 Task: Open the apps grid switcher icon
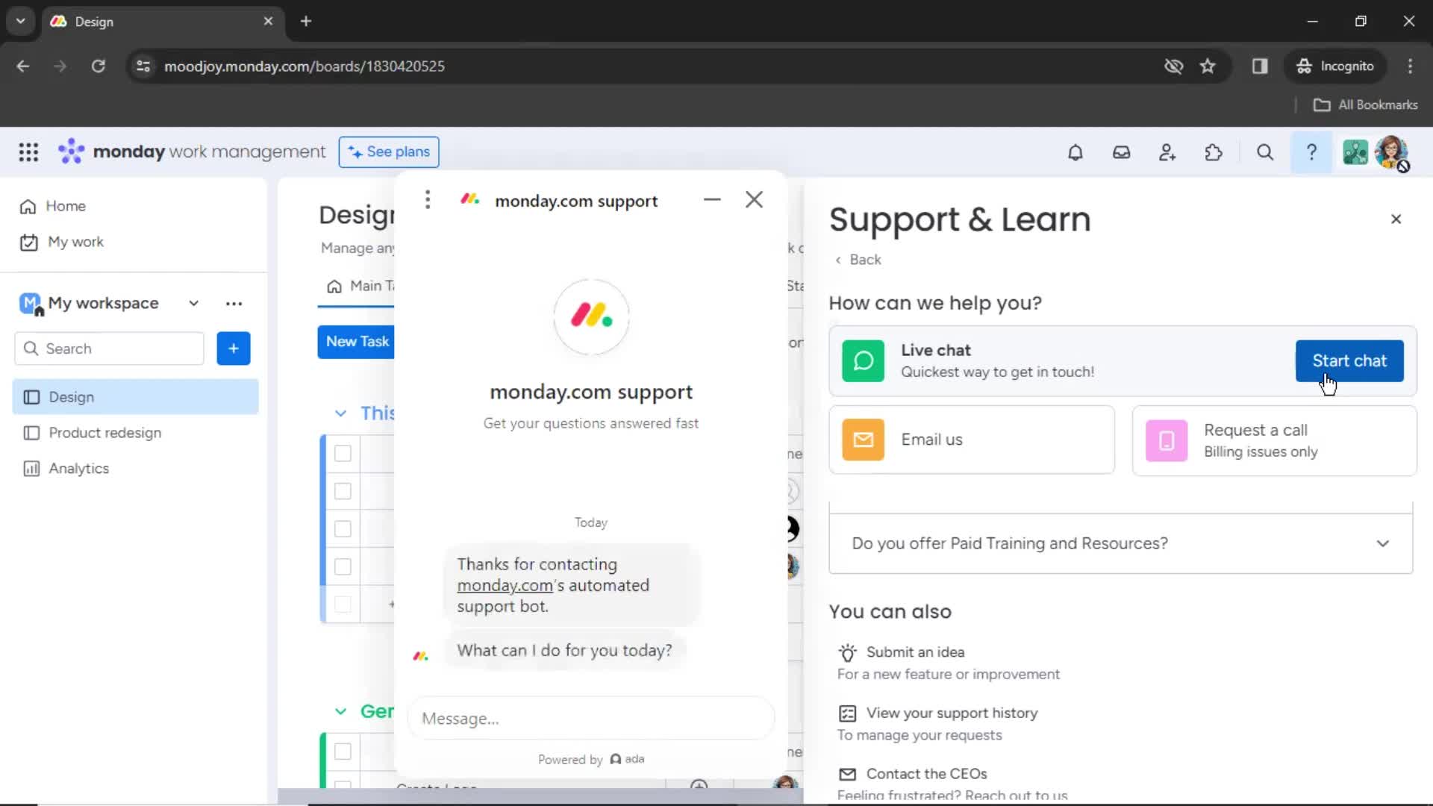pyautogui.click(x=28, y=152)
